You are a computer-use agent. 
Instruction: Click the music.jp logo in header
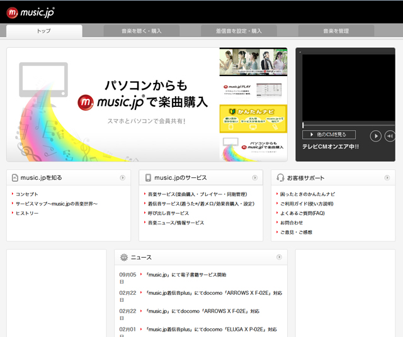coord(30,13)
